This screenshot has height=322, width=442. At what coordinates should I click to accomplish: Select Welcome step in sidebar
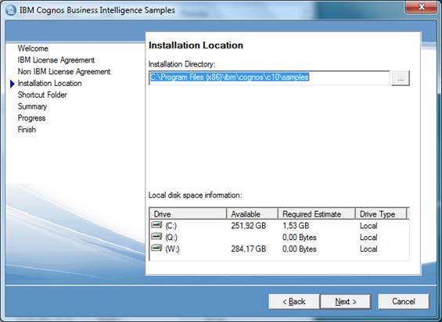pos(33,48)
